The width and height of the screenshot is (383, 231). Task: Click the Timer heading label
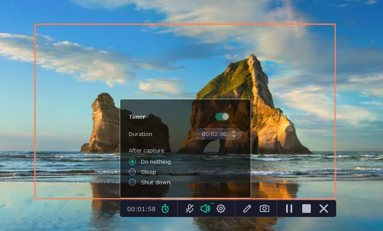pos(137,117)
